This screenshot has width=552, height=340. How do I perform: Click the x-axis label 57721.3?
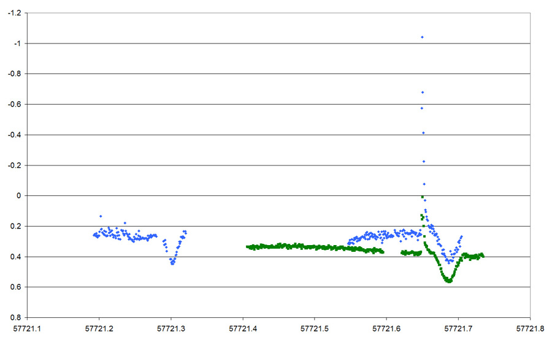[171, 329]
